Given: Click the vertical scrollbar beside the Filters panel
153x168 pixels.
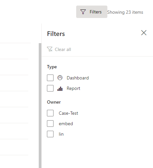Looking at the screenshot, I should point(40,106).
